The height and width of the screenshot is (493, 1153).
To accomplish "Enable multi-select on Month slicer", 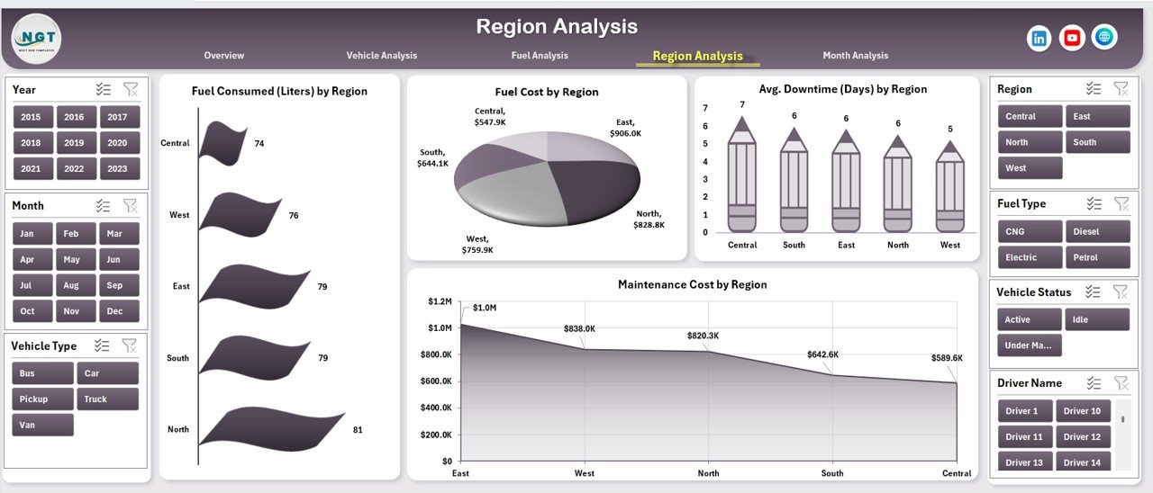I will [103, 206].
